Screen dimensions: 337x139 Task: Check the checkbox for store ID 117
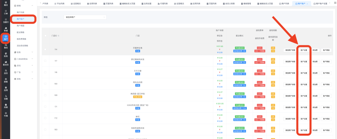45,61
